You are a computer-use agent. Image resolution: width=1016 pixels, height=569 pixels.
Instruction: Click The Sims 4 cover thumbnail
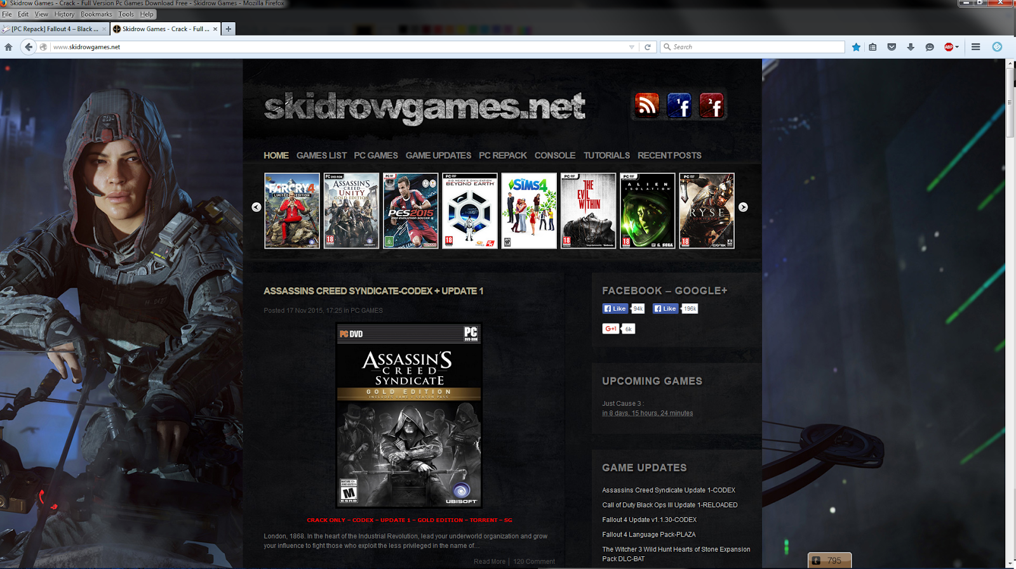[529, 211]
